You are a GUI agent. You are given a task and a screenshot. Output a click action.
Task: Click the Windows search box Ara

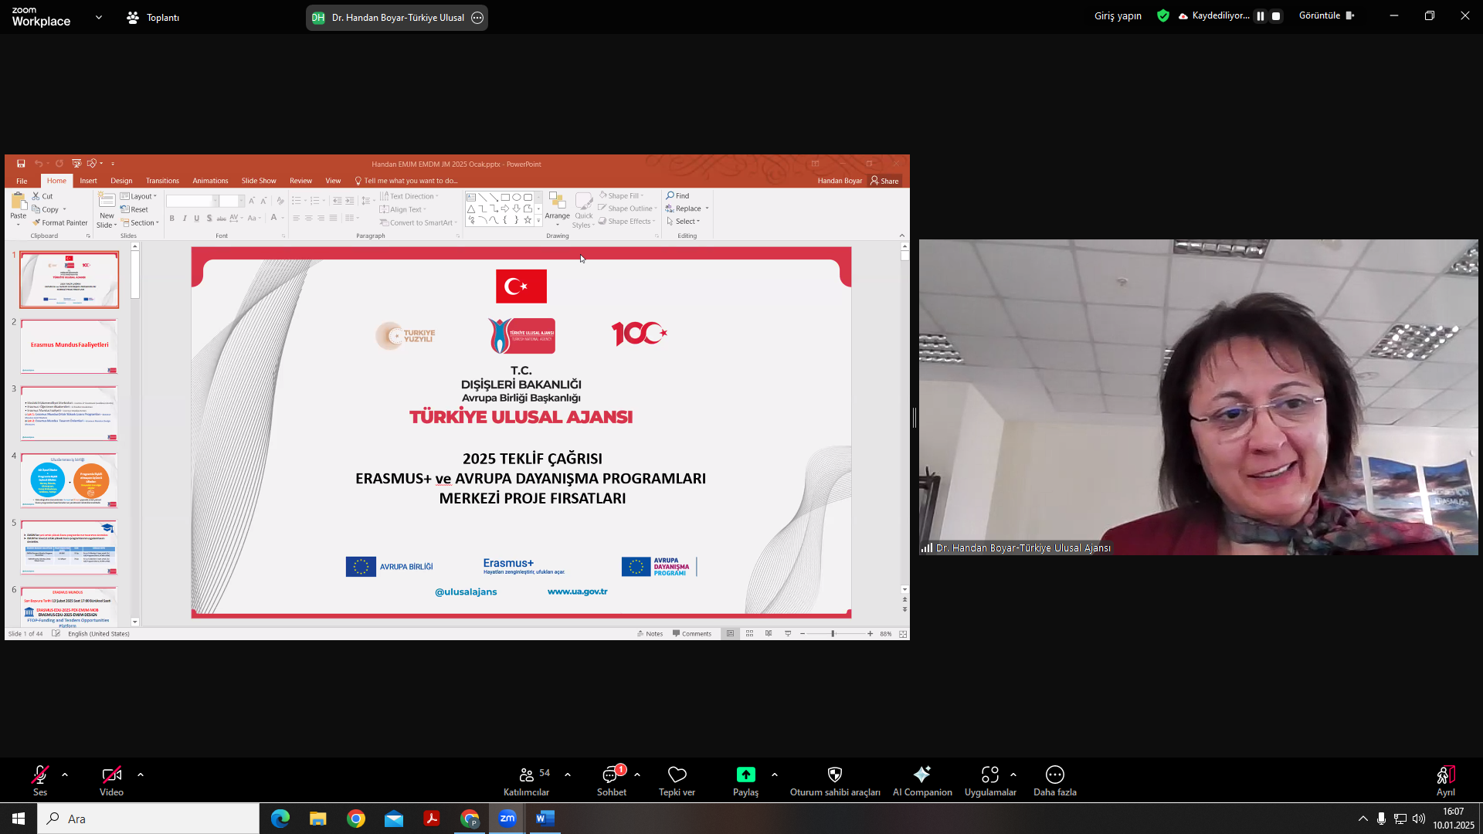(x=148, y=819)
